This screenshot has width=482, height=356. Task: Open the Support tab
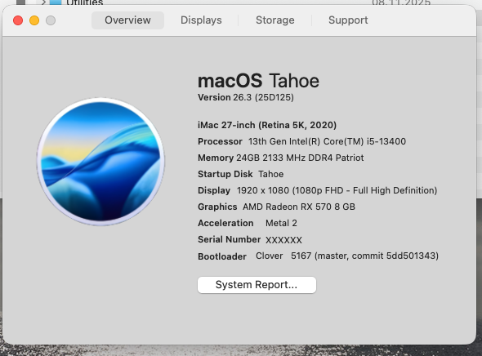pyautogui.click(x=348, y=20)
